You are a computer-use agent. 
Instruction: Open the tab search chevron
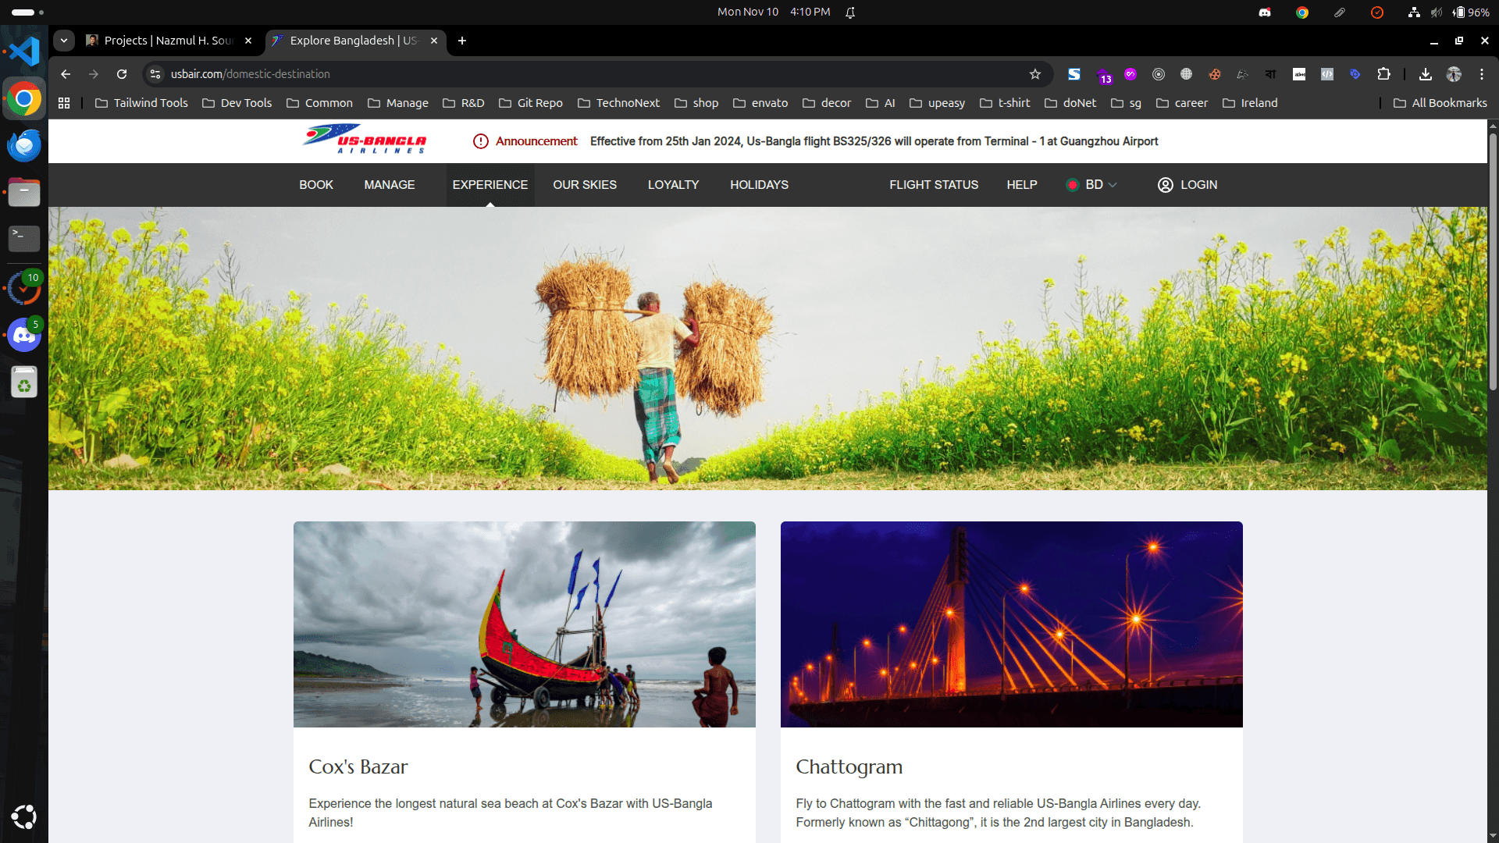pos(63,41)
